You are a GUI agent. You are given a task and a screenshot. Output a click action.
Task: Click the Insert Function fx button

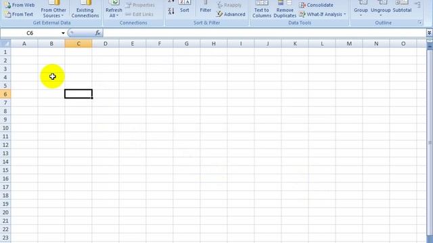97,33
